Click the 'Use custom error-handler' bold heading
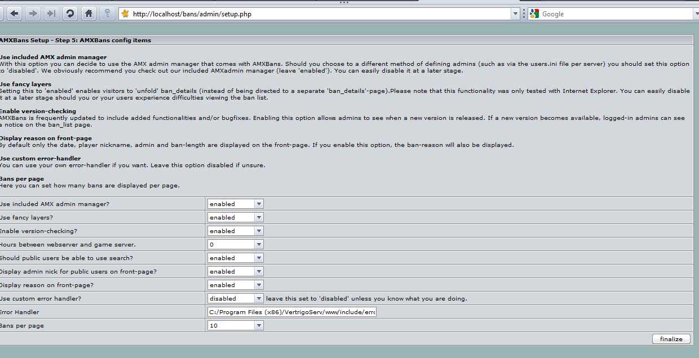The image size is (699, 358). (40, 158)
